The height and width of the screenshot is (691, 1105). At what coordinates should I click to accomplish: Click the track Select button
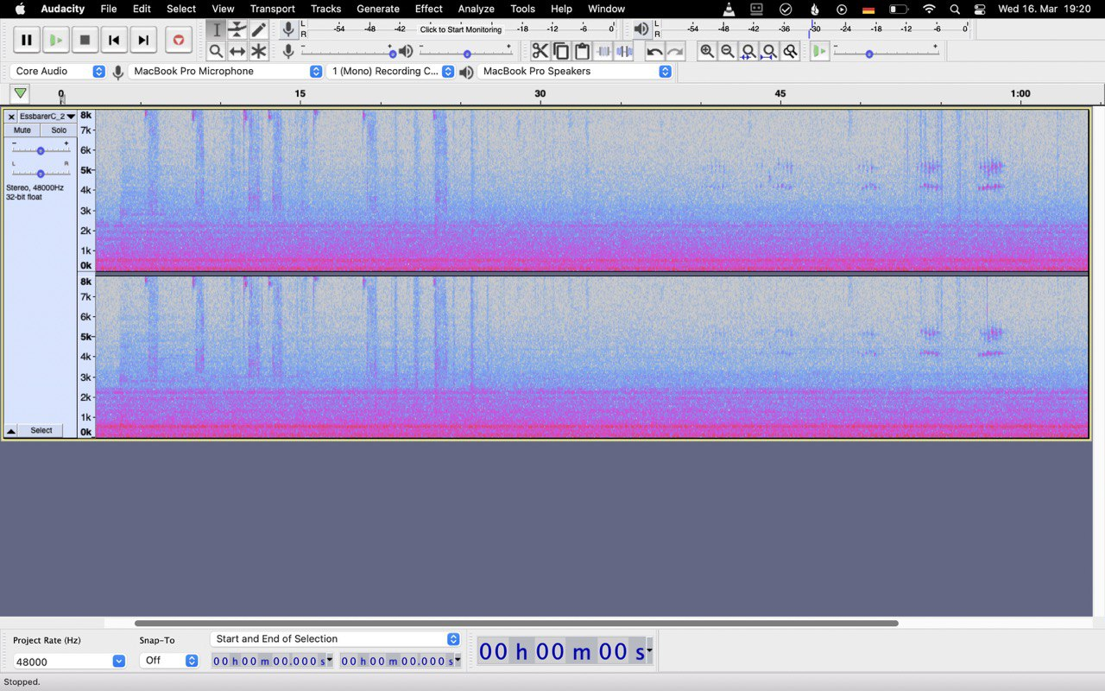tap(41, 430)
